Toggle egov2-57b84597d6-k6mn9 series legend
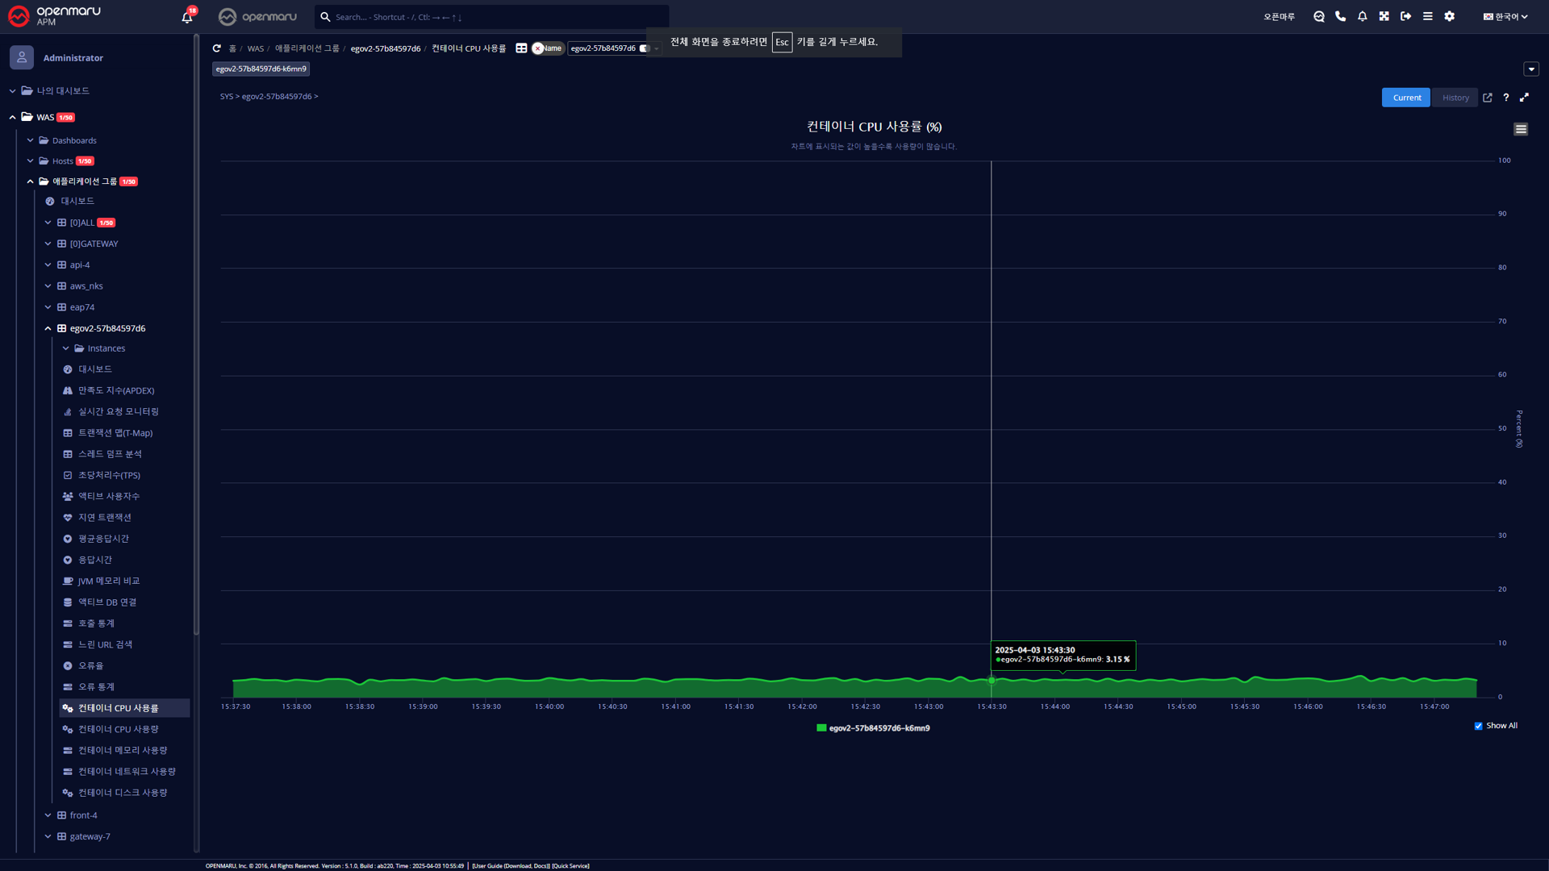The height and width of the screenshot is (871, 1549). pos(873,728)
